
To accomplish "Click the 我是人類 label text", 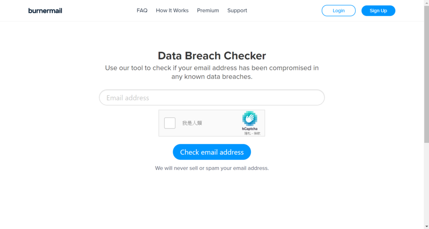I will (x=192, y=123).
